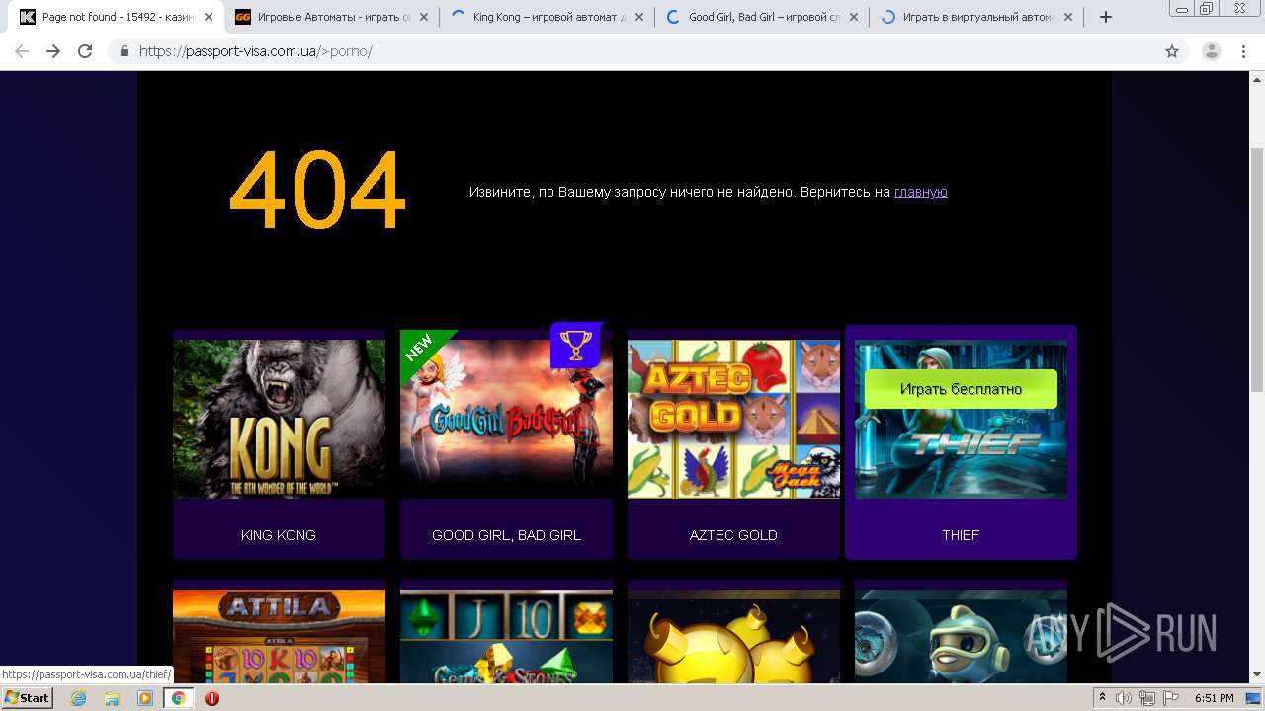Open the Windows Start menu
Viewport: 1265px width, 711px height.
point(28,698)
